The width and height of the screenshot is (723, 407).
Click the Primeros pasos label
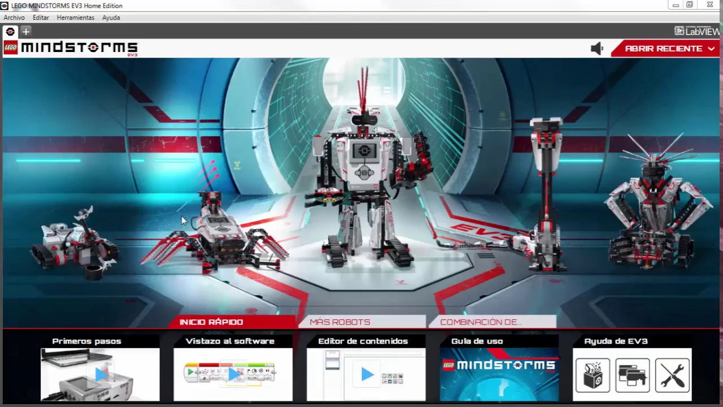tap(86, 341)
